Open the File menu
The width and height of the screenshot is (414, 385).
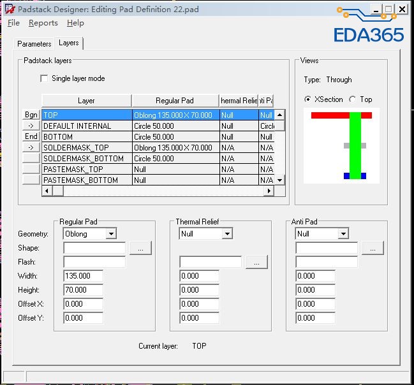tap(13, 23)
